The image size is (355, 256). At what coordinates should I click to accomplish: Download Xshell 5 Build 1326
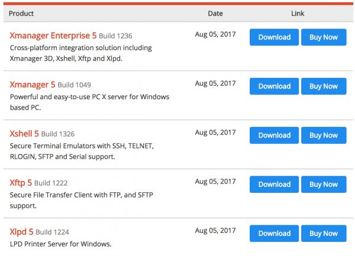(x=274, y=135)
